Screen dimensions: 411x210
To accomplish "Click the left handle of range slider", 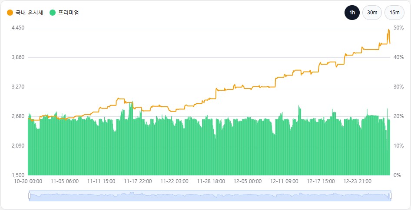I will pyautogui.click(x=29, y=196).
